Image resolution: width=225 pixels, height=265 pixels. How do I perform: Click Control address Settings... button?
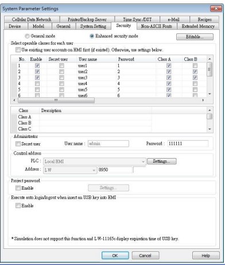pyautogui.click(x=162, y=162)
